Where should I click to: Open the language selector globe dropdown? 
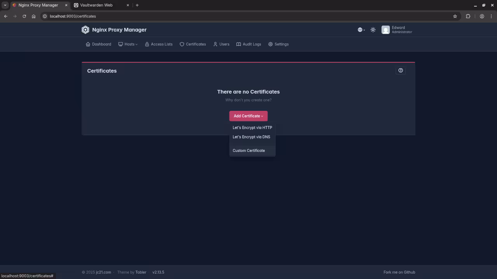pyautogui.click(x=360, y=29)
